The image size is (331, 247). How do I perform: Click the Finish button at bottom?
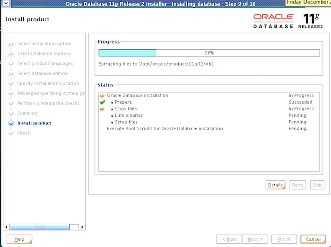coord(284,239)
